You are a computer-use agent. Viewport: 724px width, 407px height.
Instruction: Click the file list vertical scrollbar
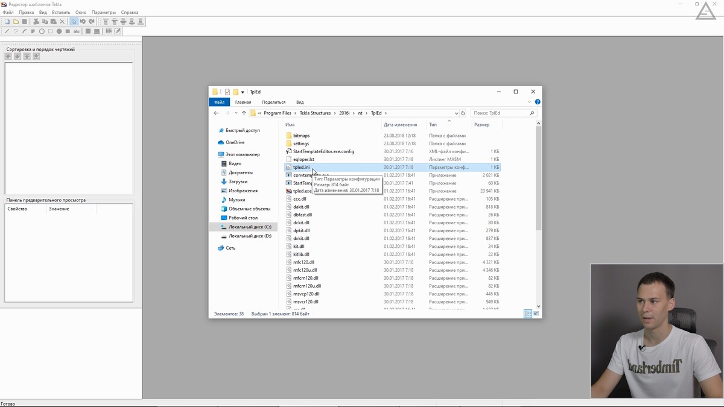click(x=538, y=181)
